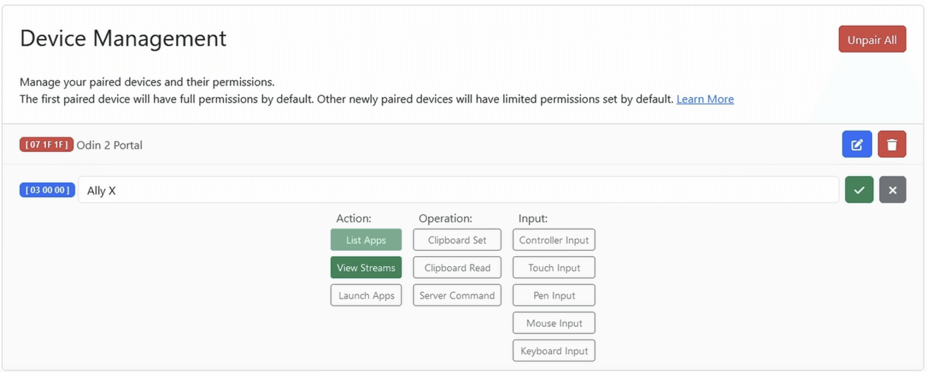Toggle Touch Input on
The height and width of the screenshot is (372, 927).
point(553,268)
